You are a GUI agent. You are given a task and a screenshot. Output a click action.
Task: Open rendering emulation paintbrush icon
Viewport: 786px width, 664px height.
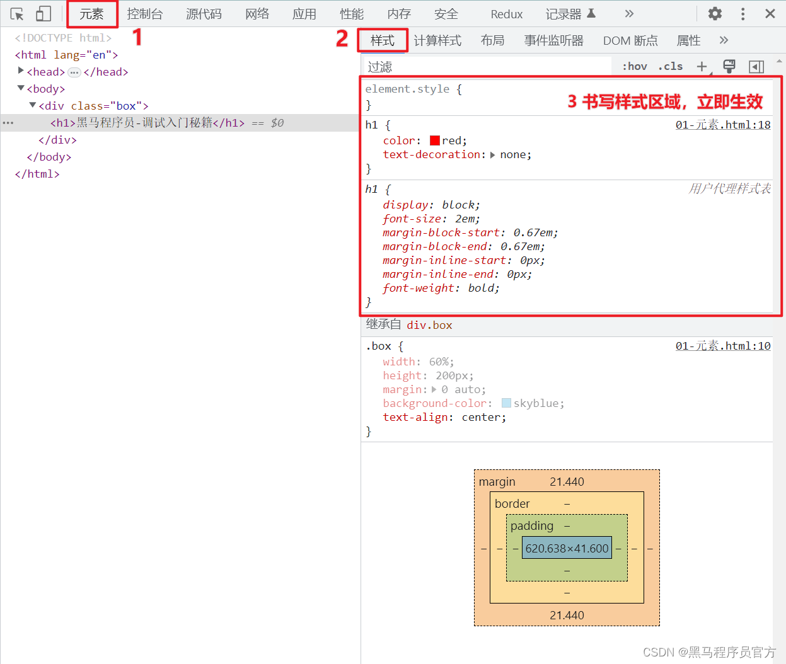(x=729, y=66)
